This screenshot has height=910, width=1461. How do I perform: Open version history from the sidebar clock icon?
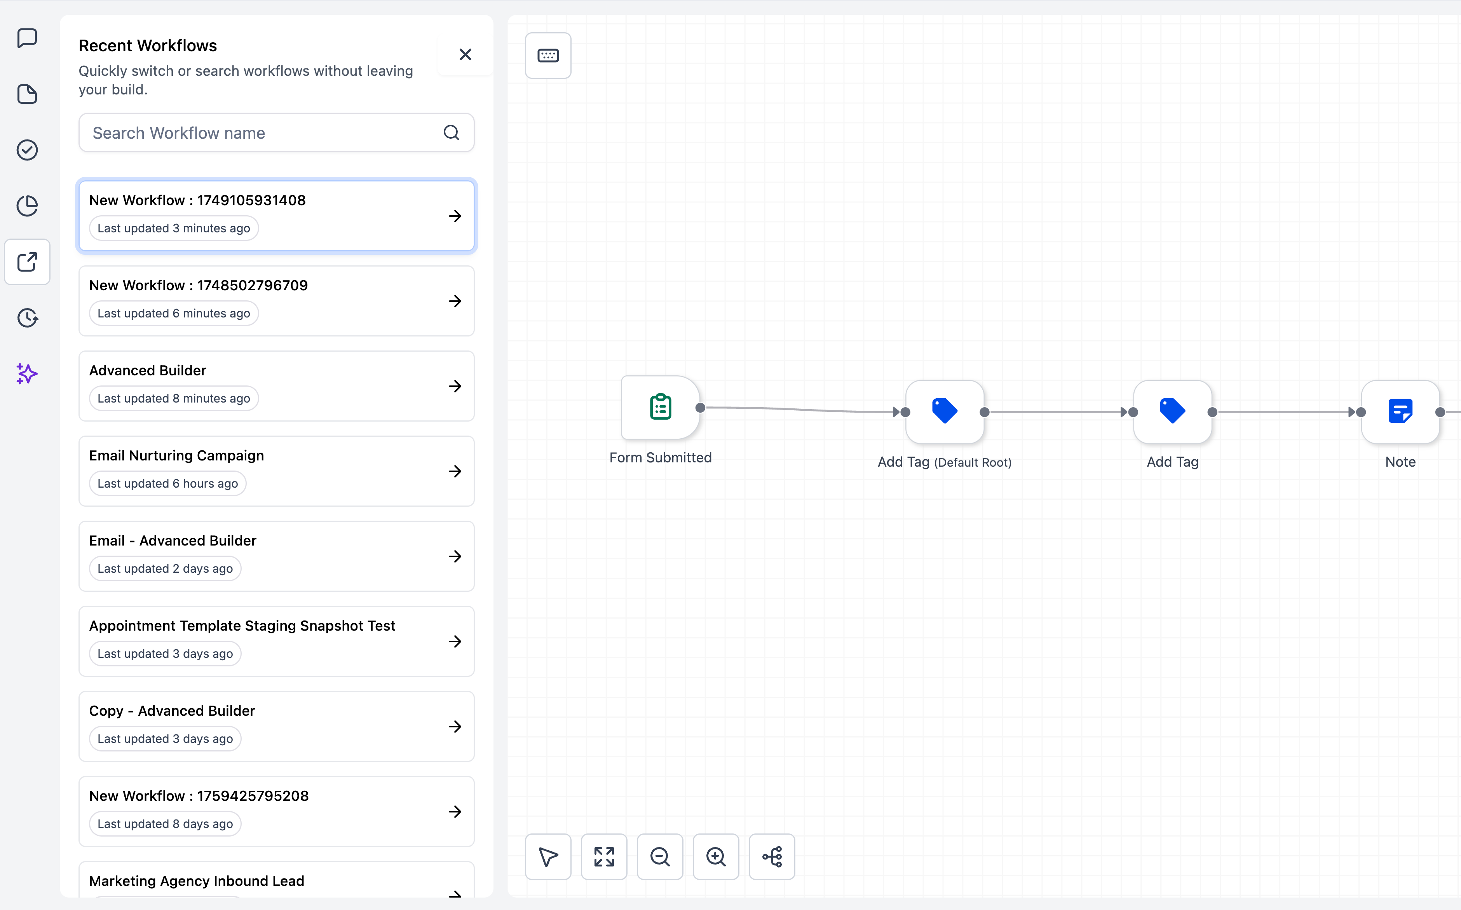tap(27, 318)
